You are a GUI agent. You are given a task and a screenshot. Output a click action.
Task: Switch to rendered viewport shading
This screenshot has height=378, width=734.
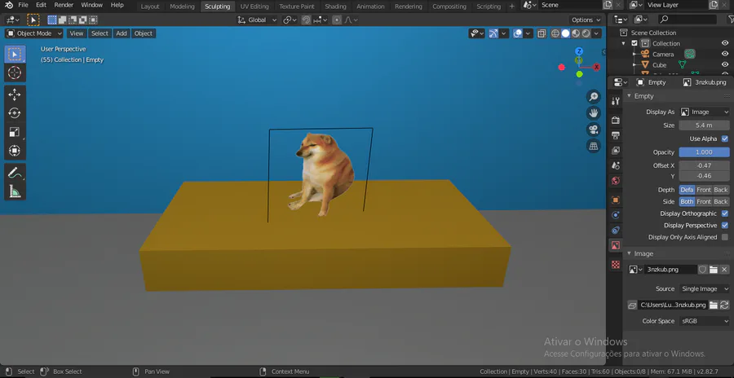pyautogui.click(x=586, y=33)
